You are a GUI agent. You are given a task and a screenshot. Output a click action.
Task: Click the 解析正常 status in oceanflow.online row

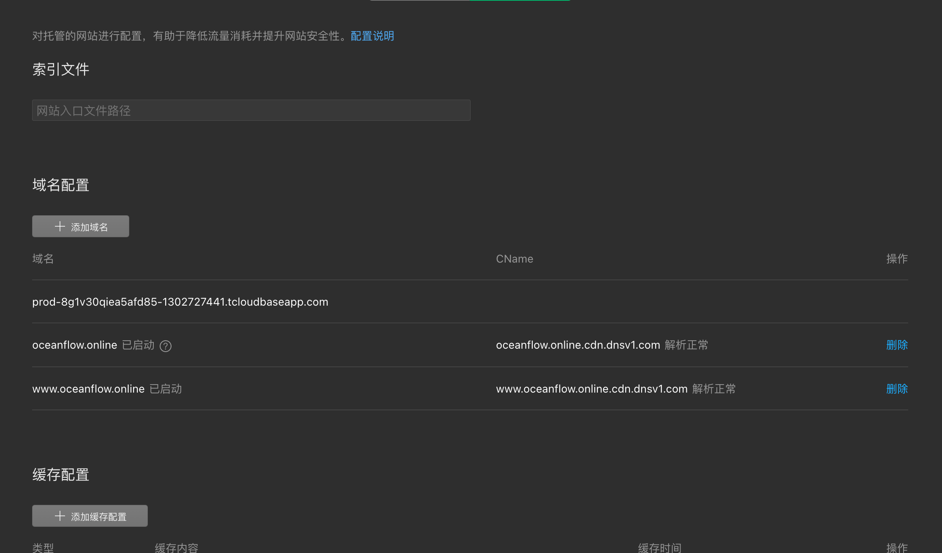click(686, 345)
